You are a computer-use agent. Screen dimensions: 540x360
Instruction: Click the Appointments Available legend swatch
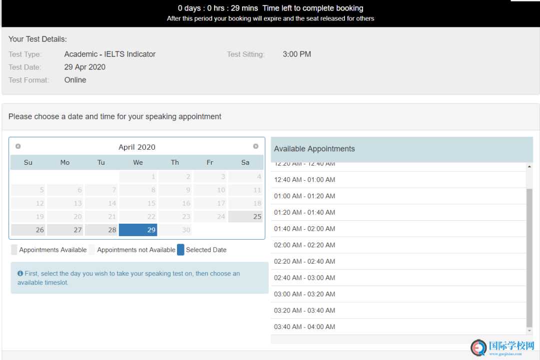point(14,250)
